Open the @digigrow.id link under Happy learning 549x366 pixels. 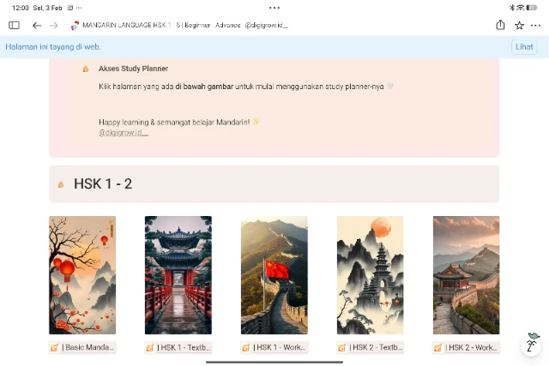(124, 133)
